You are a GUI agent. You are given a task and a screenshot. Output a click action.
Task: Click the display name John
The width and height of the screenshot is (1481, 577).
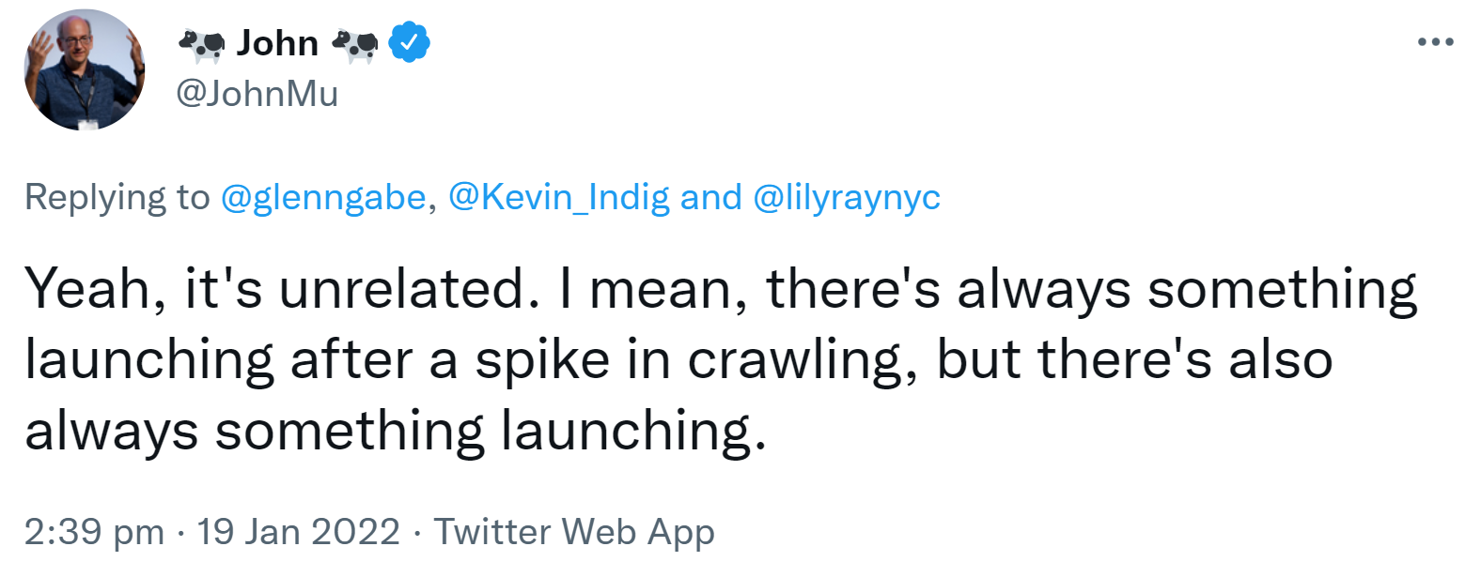(x=277, y=43)
